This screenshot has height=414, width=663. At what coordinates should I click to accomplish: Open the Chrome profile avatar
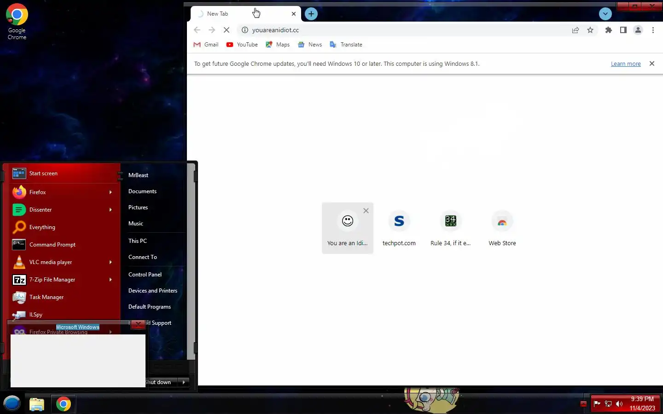point(638,30)
